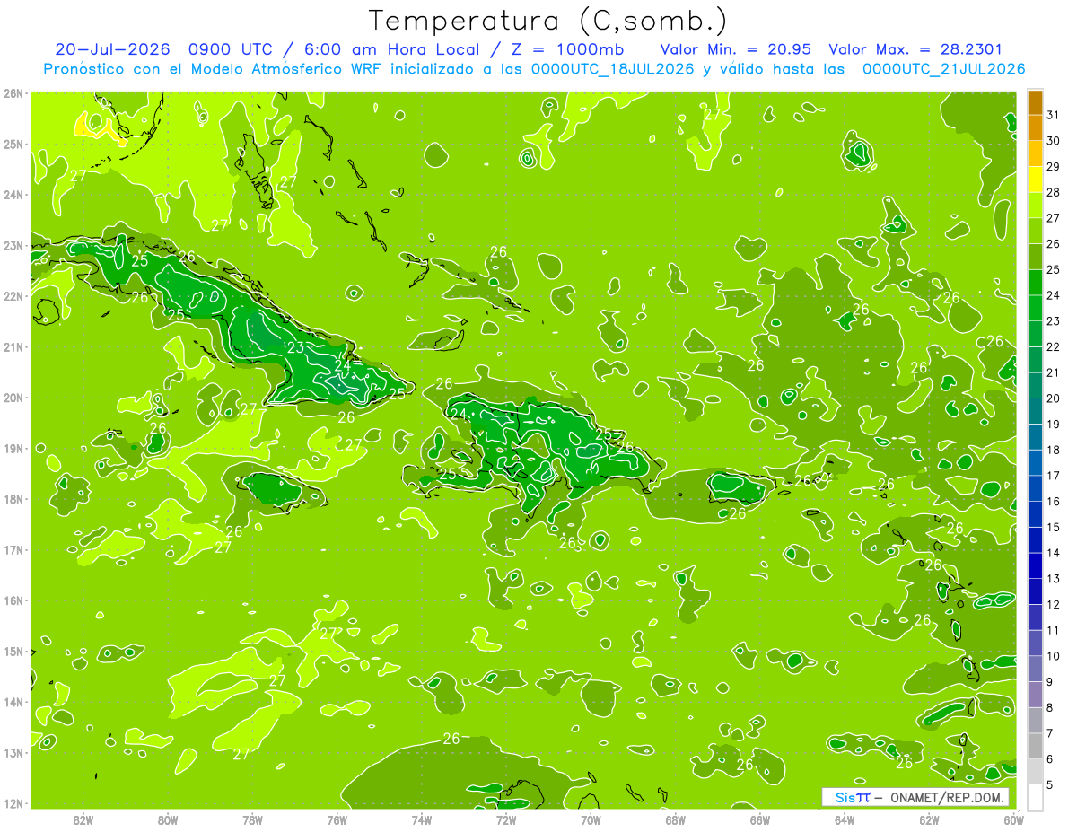Click the 17N latitude axis label
The height and width of the screenshot is (832, 1077).
tap(13, 549)
